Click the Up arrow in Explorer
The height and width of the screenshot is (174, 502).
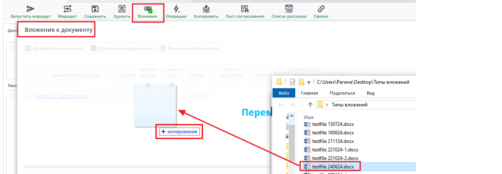pos(310,105)
